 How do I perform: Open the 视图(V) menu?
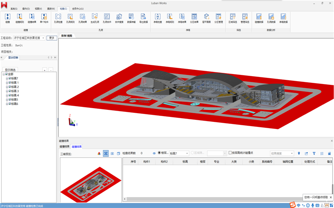[38, 9]
